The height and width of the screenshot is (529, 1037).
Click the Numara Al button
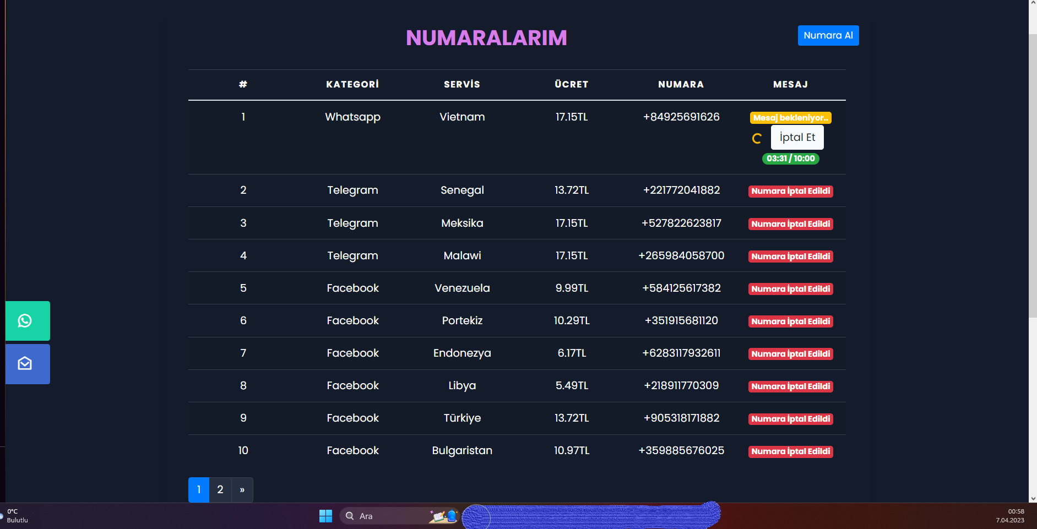click(x=828, y=35)
